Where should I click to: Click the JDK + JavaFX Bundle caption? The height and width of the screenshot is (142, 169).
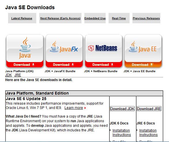pos(60,71)
